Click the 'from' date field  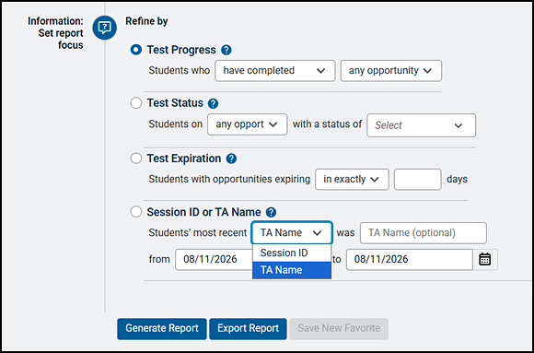[x=214, y=259]
